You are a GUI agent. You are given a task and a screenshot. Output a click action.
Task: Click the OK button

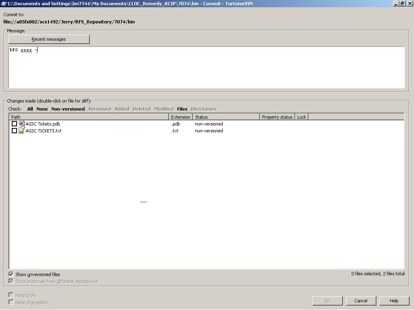tap(327, 301)
